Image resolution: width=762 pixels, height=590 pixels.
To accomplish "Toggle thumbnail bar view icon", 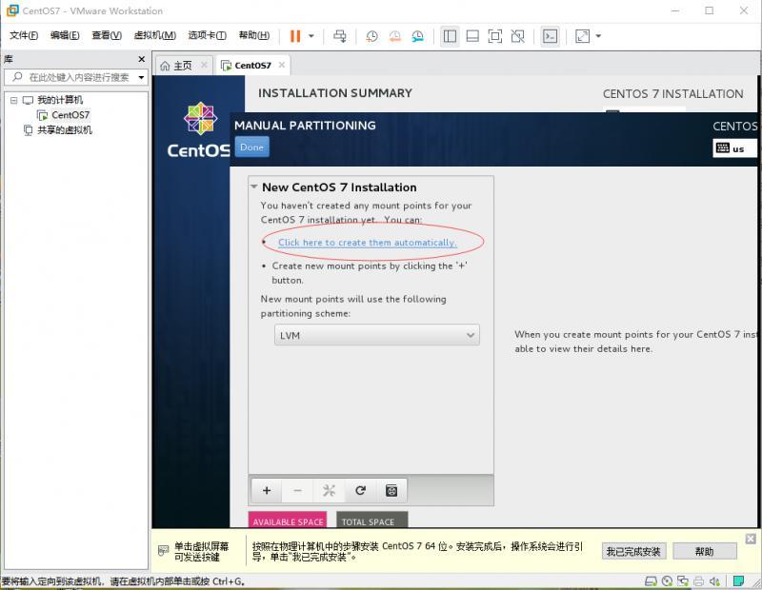I will tap(472, 36).
